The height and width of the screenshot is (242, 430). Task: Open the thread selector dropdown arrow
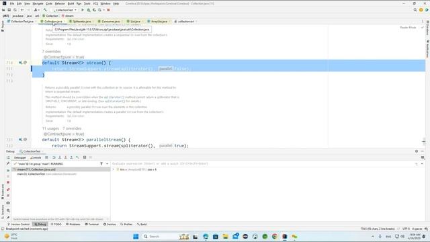click(x=107, y=164)
